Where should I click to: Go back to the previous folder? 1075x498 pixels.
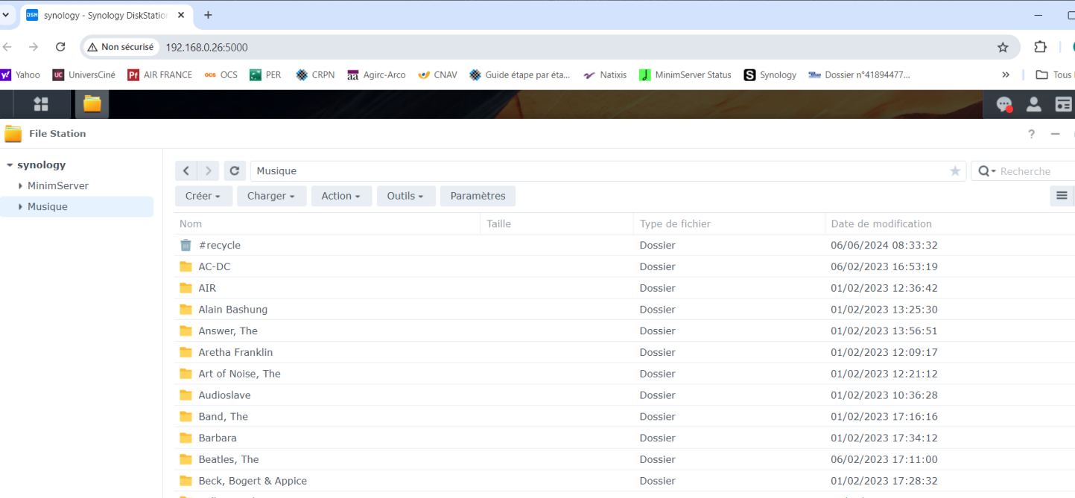[x=186, y=171]
